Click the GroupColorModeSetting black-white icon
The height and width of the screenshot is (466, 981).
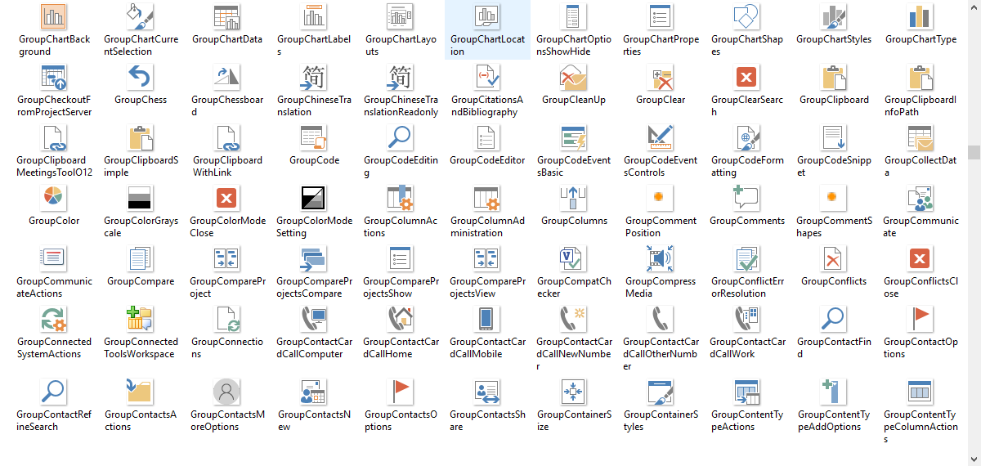pos(314,199)
